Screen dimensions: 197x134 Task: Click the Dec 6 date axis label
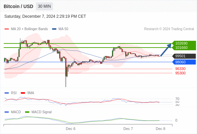tap(70, 129)
